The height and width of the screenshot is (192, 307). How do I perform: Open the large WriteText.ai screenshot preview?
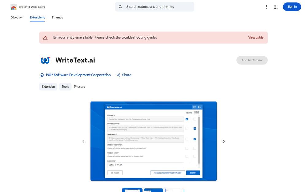click(153, 141)
